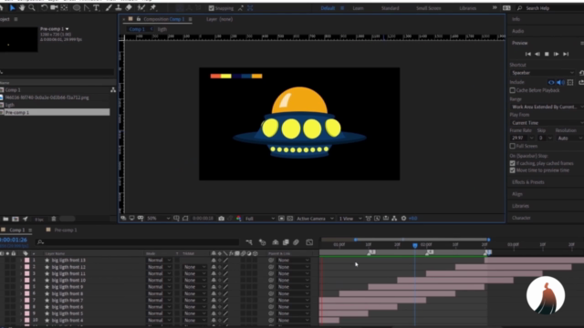Switch to Comp 1 timeline tab
584x328 pixels.
(x=17, y=231)
